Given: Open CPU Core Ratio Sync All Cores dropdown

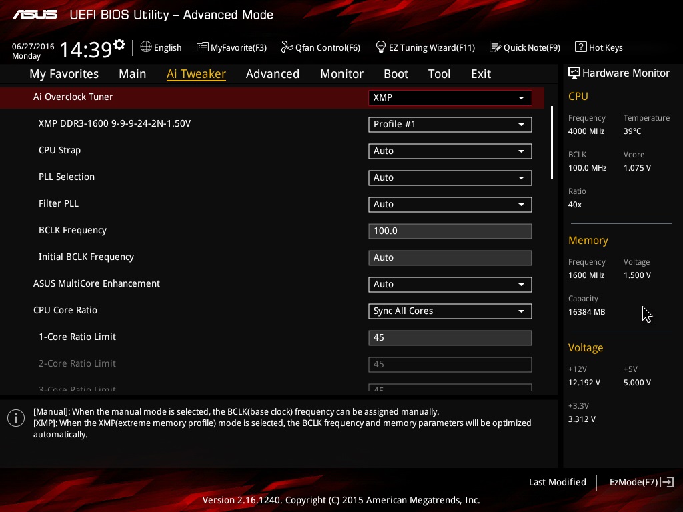Looking at the screenshot, I should (450, 311).
